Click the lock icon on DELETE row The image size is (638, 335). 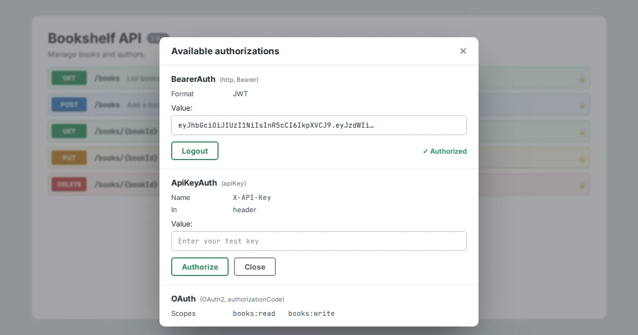coord(582,185)
